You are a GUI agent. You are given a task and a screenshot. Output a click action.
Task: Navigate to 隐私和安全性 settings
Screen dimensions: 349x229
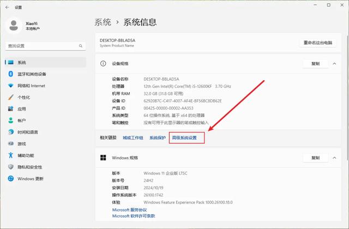point(30,167)
